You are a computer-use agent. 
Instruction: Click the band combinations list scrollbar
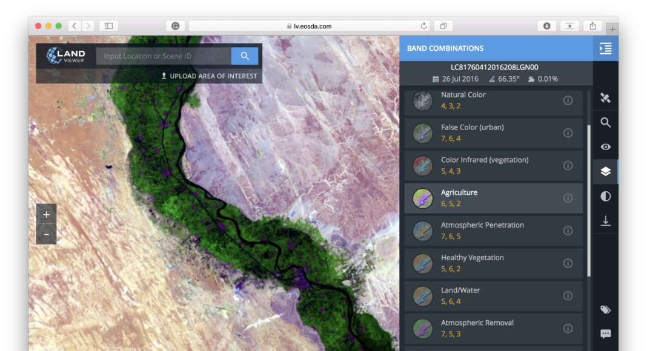click(x=588, y=200)
